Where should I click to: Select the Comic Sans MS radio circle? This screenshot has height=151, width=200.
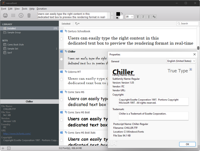61,100
